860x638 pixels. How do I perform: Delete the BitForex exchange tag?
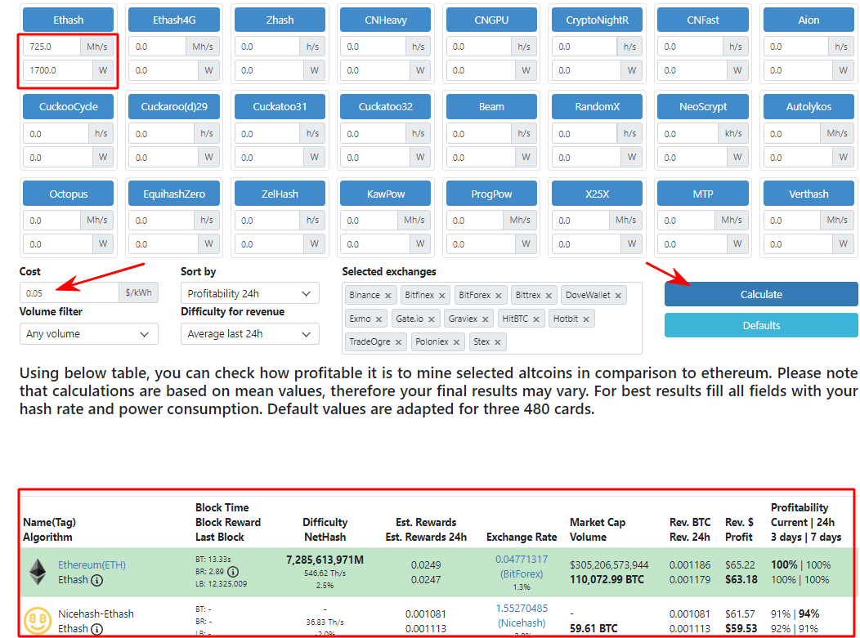(x=498, y=296)
